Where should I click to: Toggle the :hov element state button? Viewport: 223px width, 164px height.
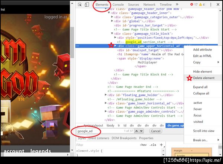coord(143,145)
